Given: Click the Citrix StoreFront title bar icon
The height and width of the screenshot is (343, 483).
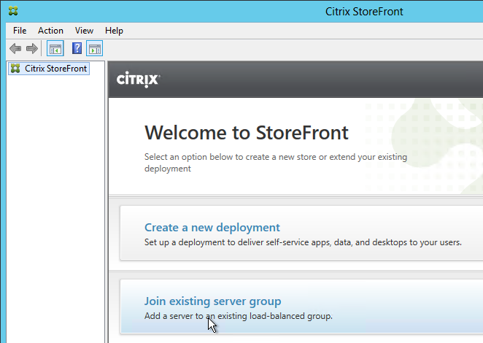Looking at the screenshot, I should click(x=13, y=11).
